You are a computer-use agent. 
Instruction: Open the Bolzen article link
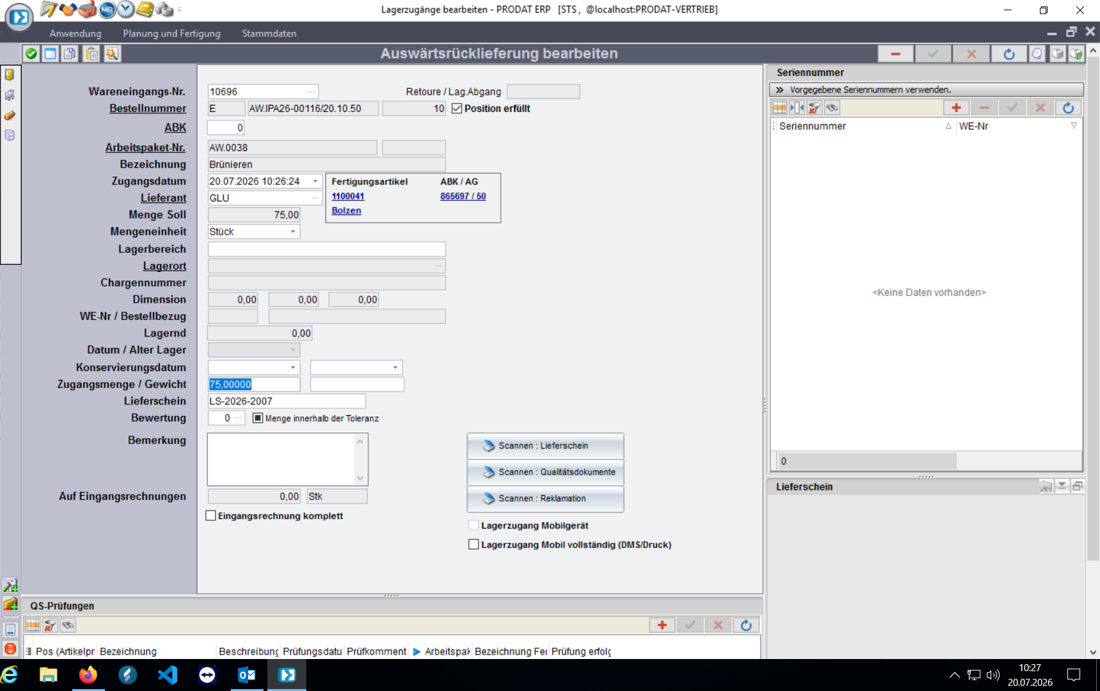(346, 210)
